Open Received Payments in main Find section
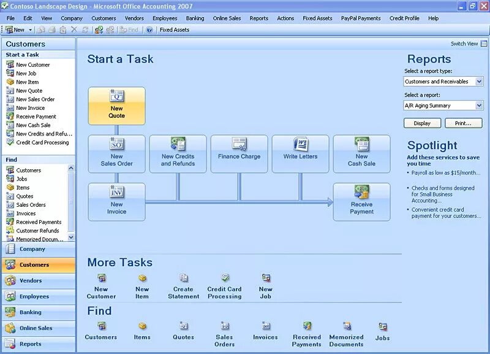The height and width of the screenshot is (354, 490). pos(307,334)
